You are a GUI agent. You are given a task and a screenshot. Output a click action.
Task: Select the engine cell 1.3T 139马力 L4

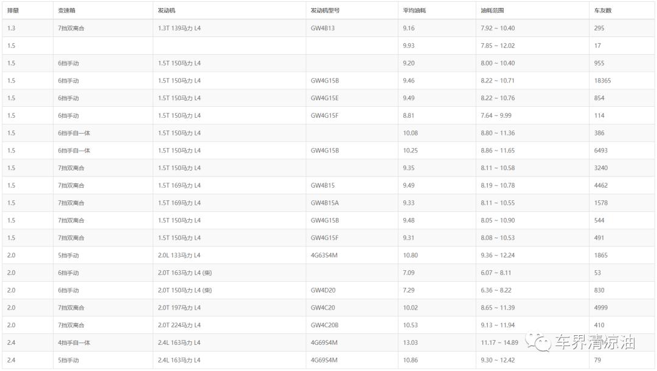pos(179,28)
